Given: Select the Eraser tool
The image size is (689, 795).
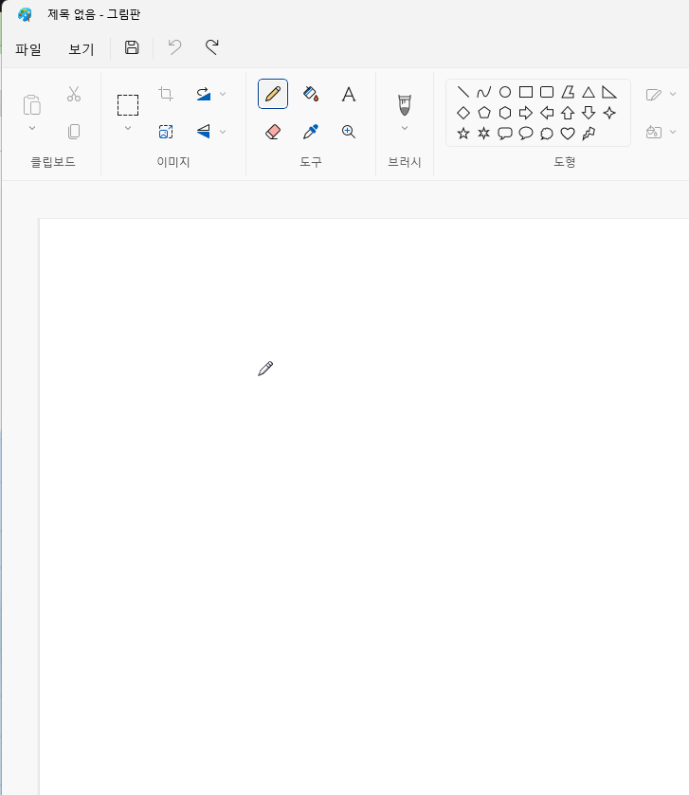Looking at the screenshot, I should tap(273, 132).
